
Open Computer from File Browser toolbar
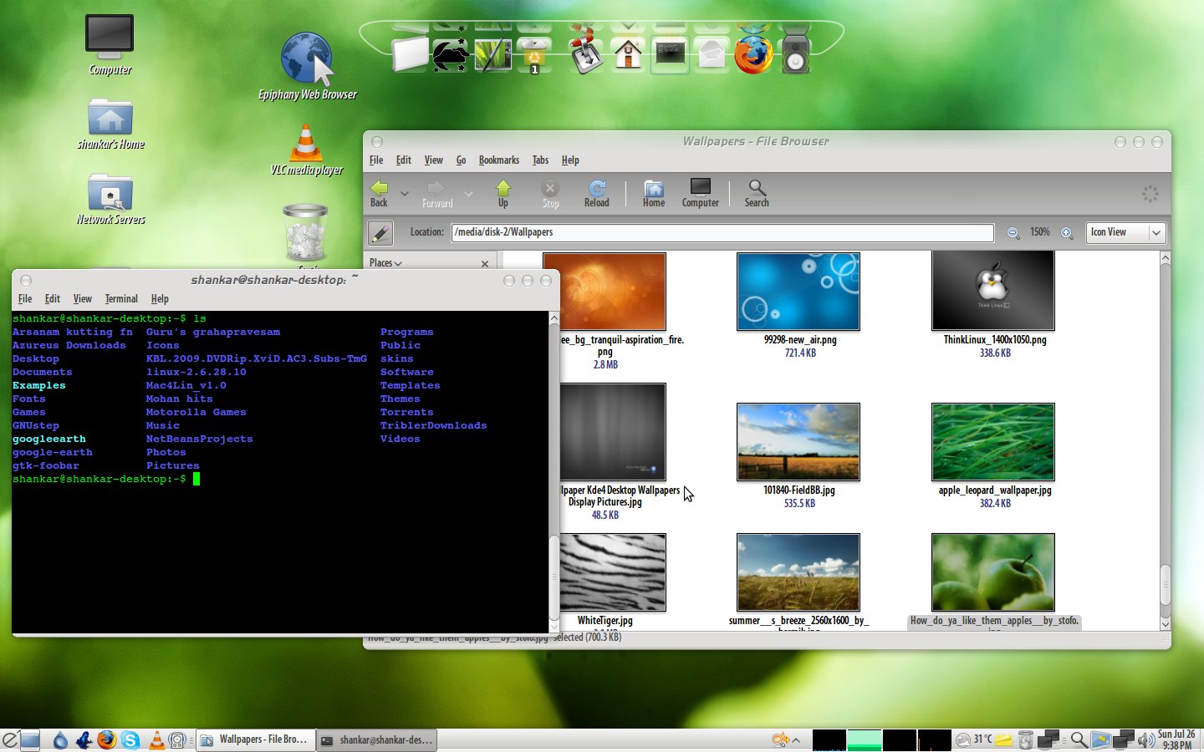(x=700, y=193)
